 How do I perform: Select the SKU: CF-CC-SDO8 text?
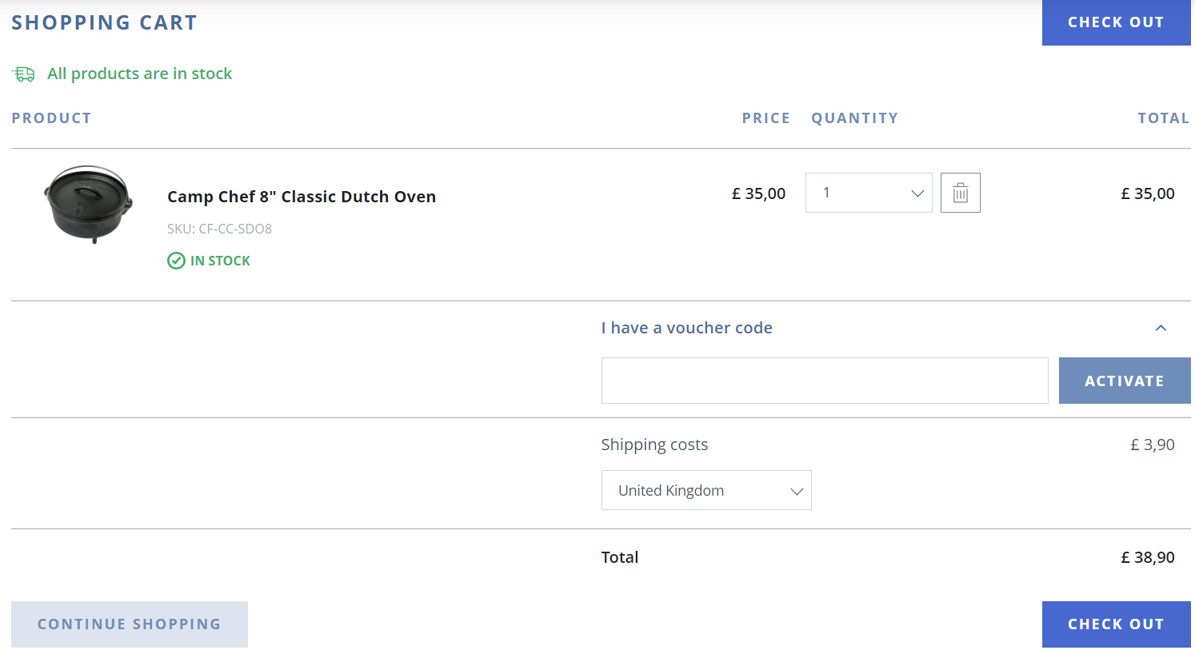coord(219,229)
